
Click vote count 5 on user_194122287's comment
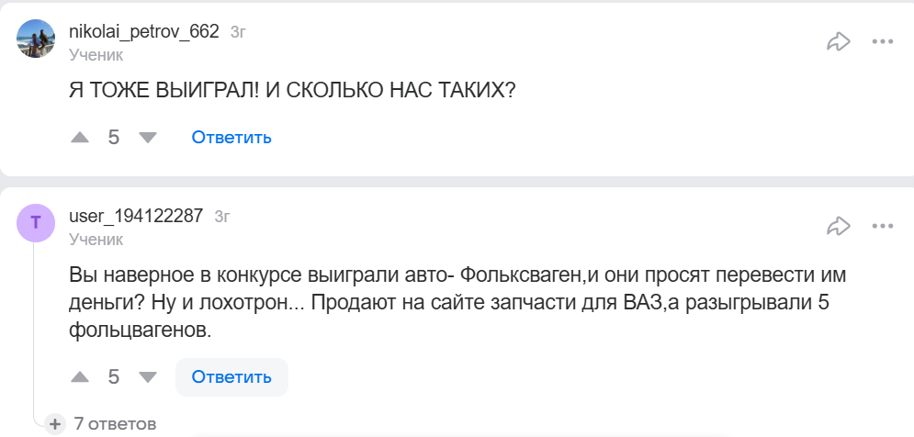click(x=114, y=377)
